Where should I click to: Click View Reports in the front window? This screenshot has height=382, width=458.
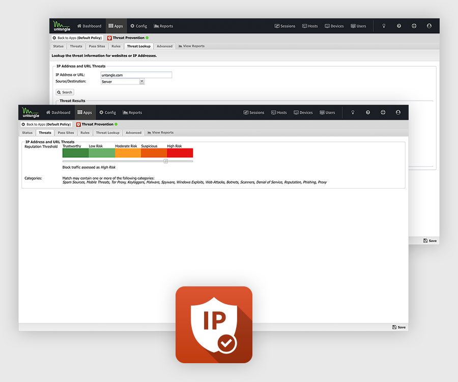point(160,133)
